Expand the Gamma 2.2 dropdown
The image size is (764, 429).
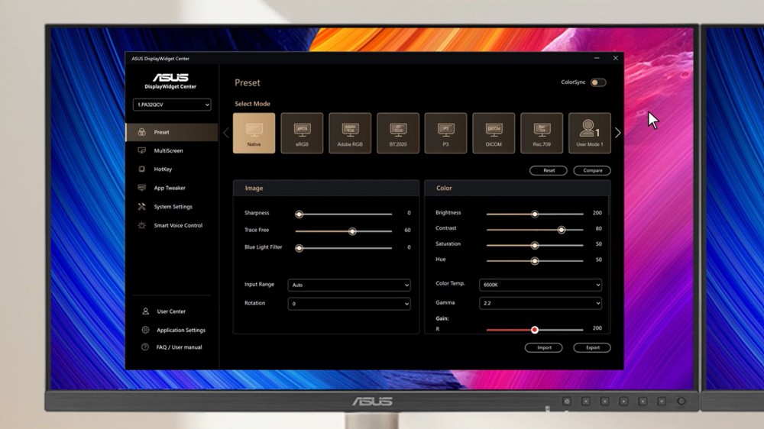(540, 303)
